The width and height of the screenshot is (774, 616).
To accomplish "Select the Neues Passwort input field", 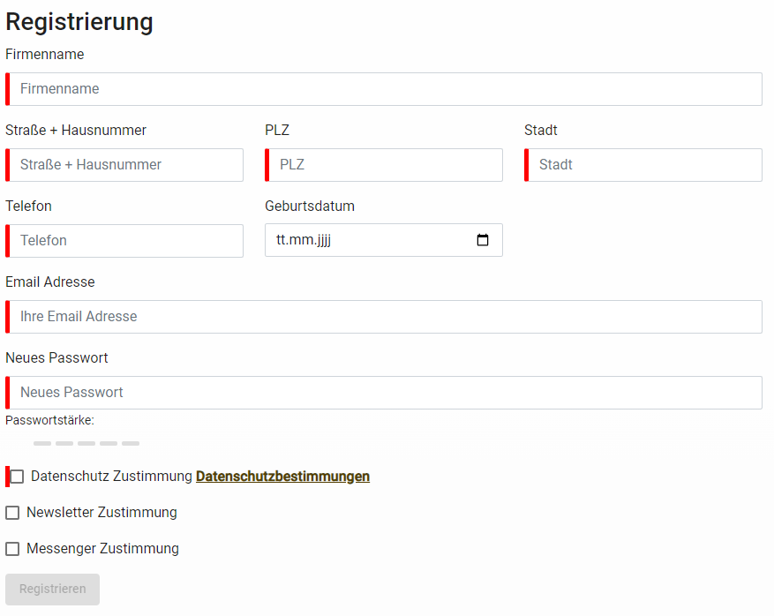I will pos(385,393).
